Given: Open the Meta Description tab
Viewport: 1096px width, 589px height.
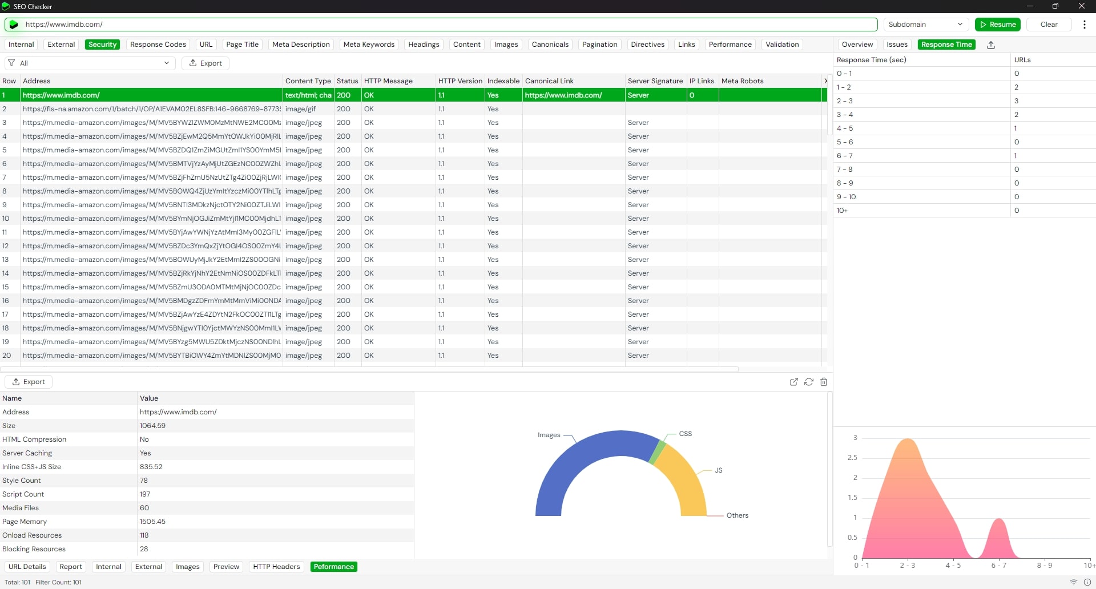Looking at the screenshot, I should (x=301, y=45).
